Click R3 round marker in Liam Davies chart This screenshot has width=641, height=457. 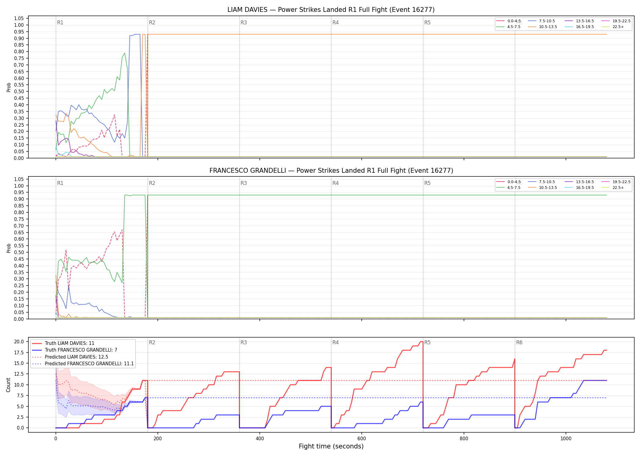[244, 23]
